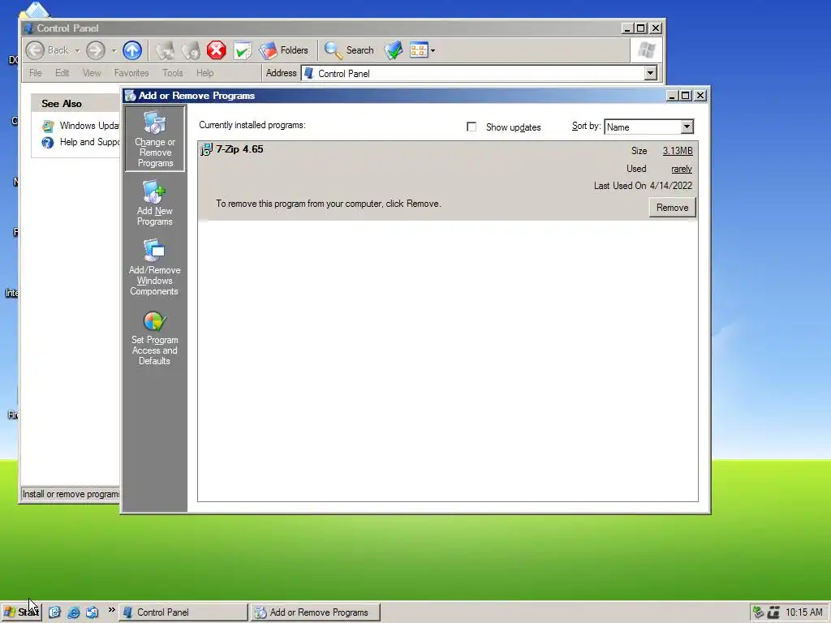Image resolution: width=831 pixels, height=623 pixels.
Task: Open Set Program Access and Defaults
Action: [x=155, y=338]
